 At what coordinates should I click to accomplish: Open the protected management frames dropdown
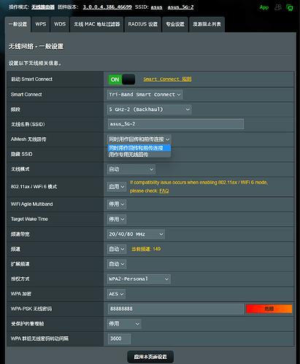(124, 324)
